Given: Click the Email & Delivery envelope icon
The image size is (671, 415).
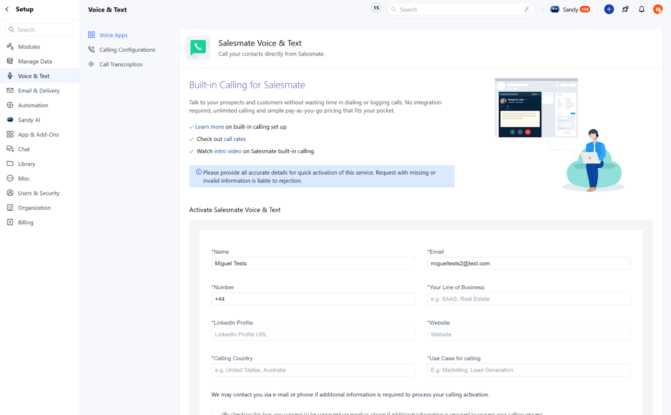Looking at the screenshot, I should (x=10, y=90).
